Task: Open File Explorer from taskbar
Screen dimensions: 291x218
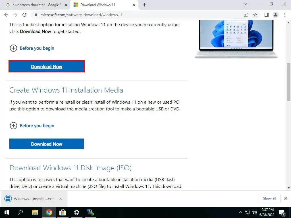Action: pyautogui.click(x=35, y=212)
